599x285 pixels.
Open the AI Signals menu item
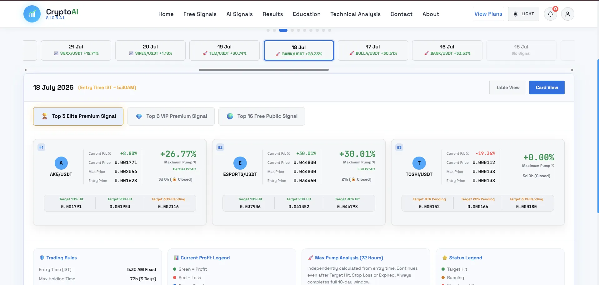tap(239, 14)
